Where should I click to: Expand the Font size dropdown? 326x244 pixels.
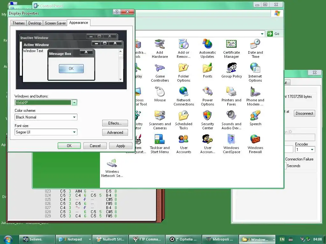[x=74, y=132]
